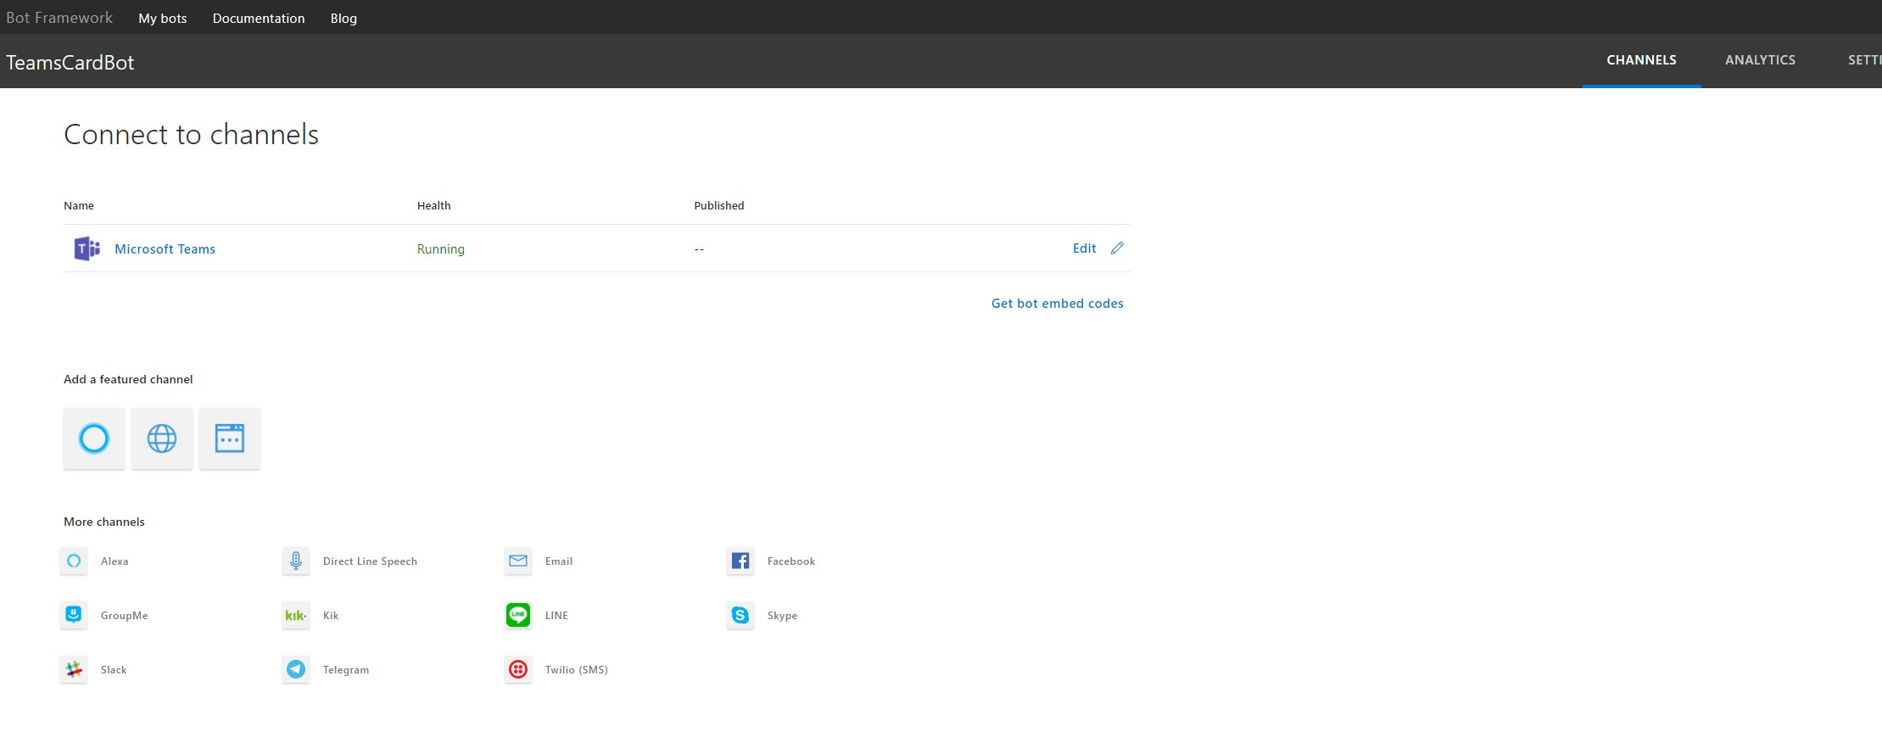Click the LINE channel icon
Screen dimensions: 1882x754
[518, 615]
